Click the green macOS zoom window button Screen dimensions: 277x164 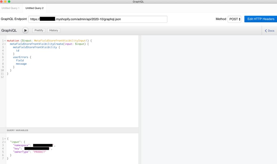click(9, 2)
